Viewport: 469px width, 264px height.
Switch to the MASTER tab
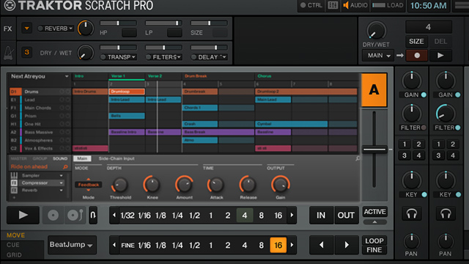coord(18,158)
